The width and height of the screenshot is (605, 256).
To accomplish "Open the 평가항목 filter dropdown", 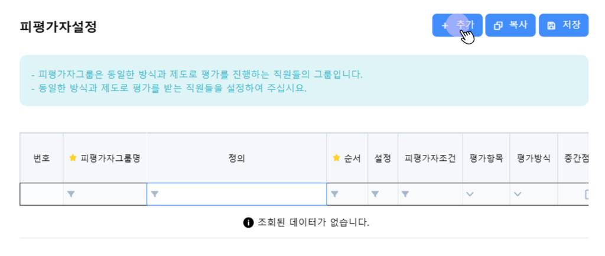I will pos(470,194).
